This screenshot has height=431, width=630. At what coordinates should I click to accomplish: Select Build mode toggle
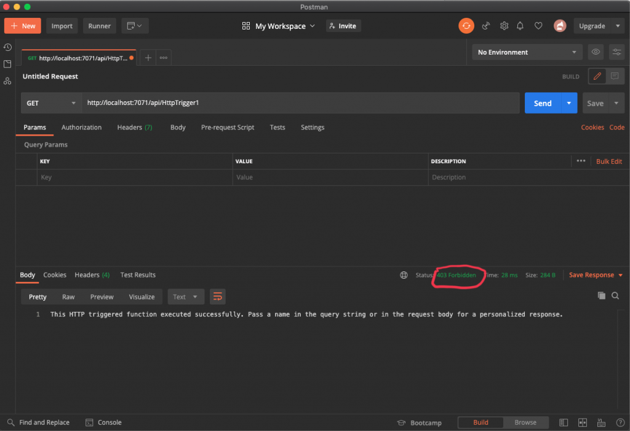(x=480, y=422)
